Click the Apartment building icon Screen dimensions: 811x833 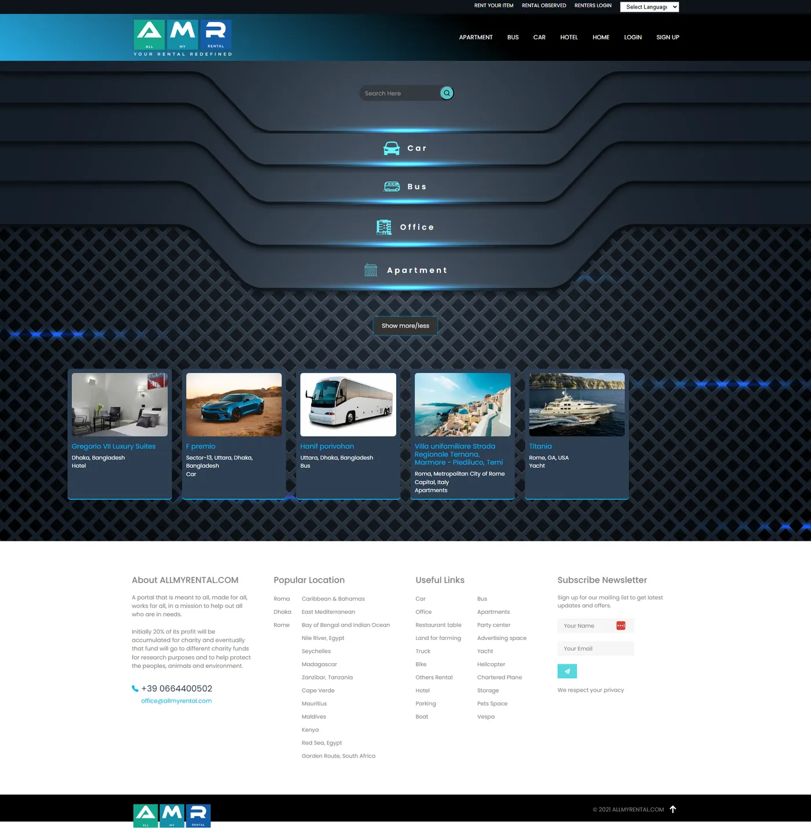[371, 270]
